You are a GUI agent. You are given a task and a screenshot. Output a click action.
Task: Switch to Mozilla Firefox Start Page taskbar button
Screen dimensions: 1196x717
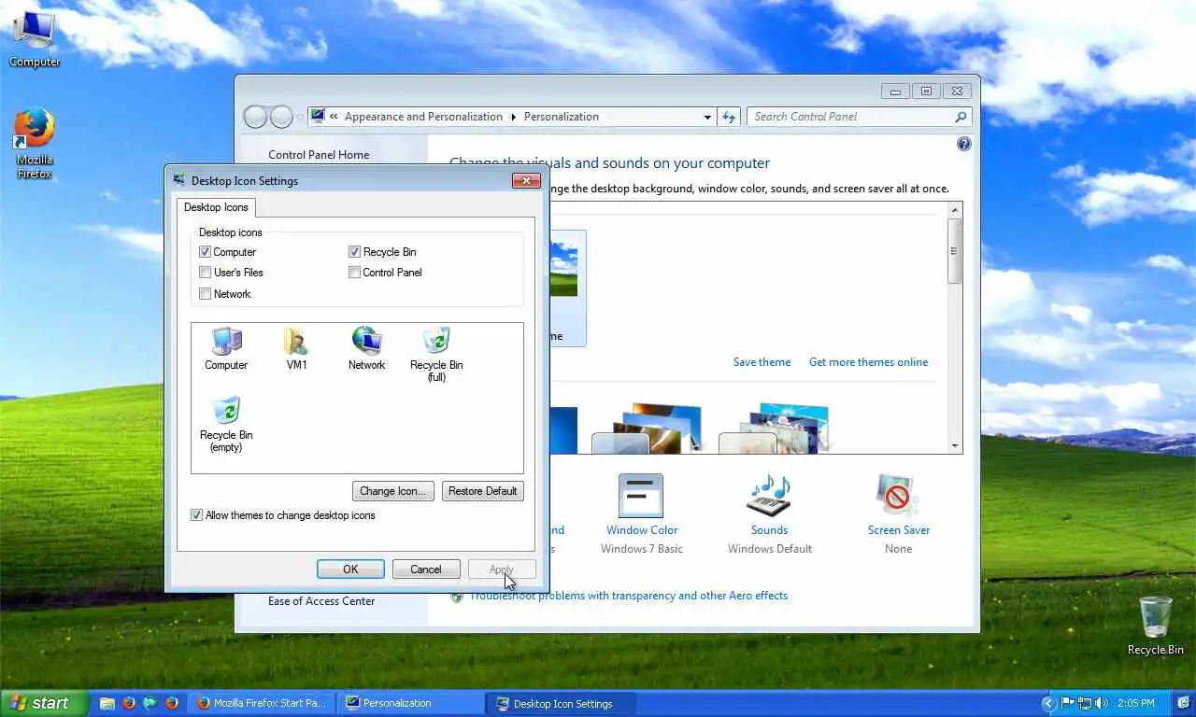pyautogui.click(x=263, y=703)
